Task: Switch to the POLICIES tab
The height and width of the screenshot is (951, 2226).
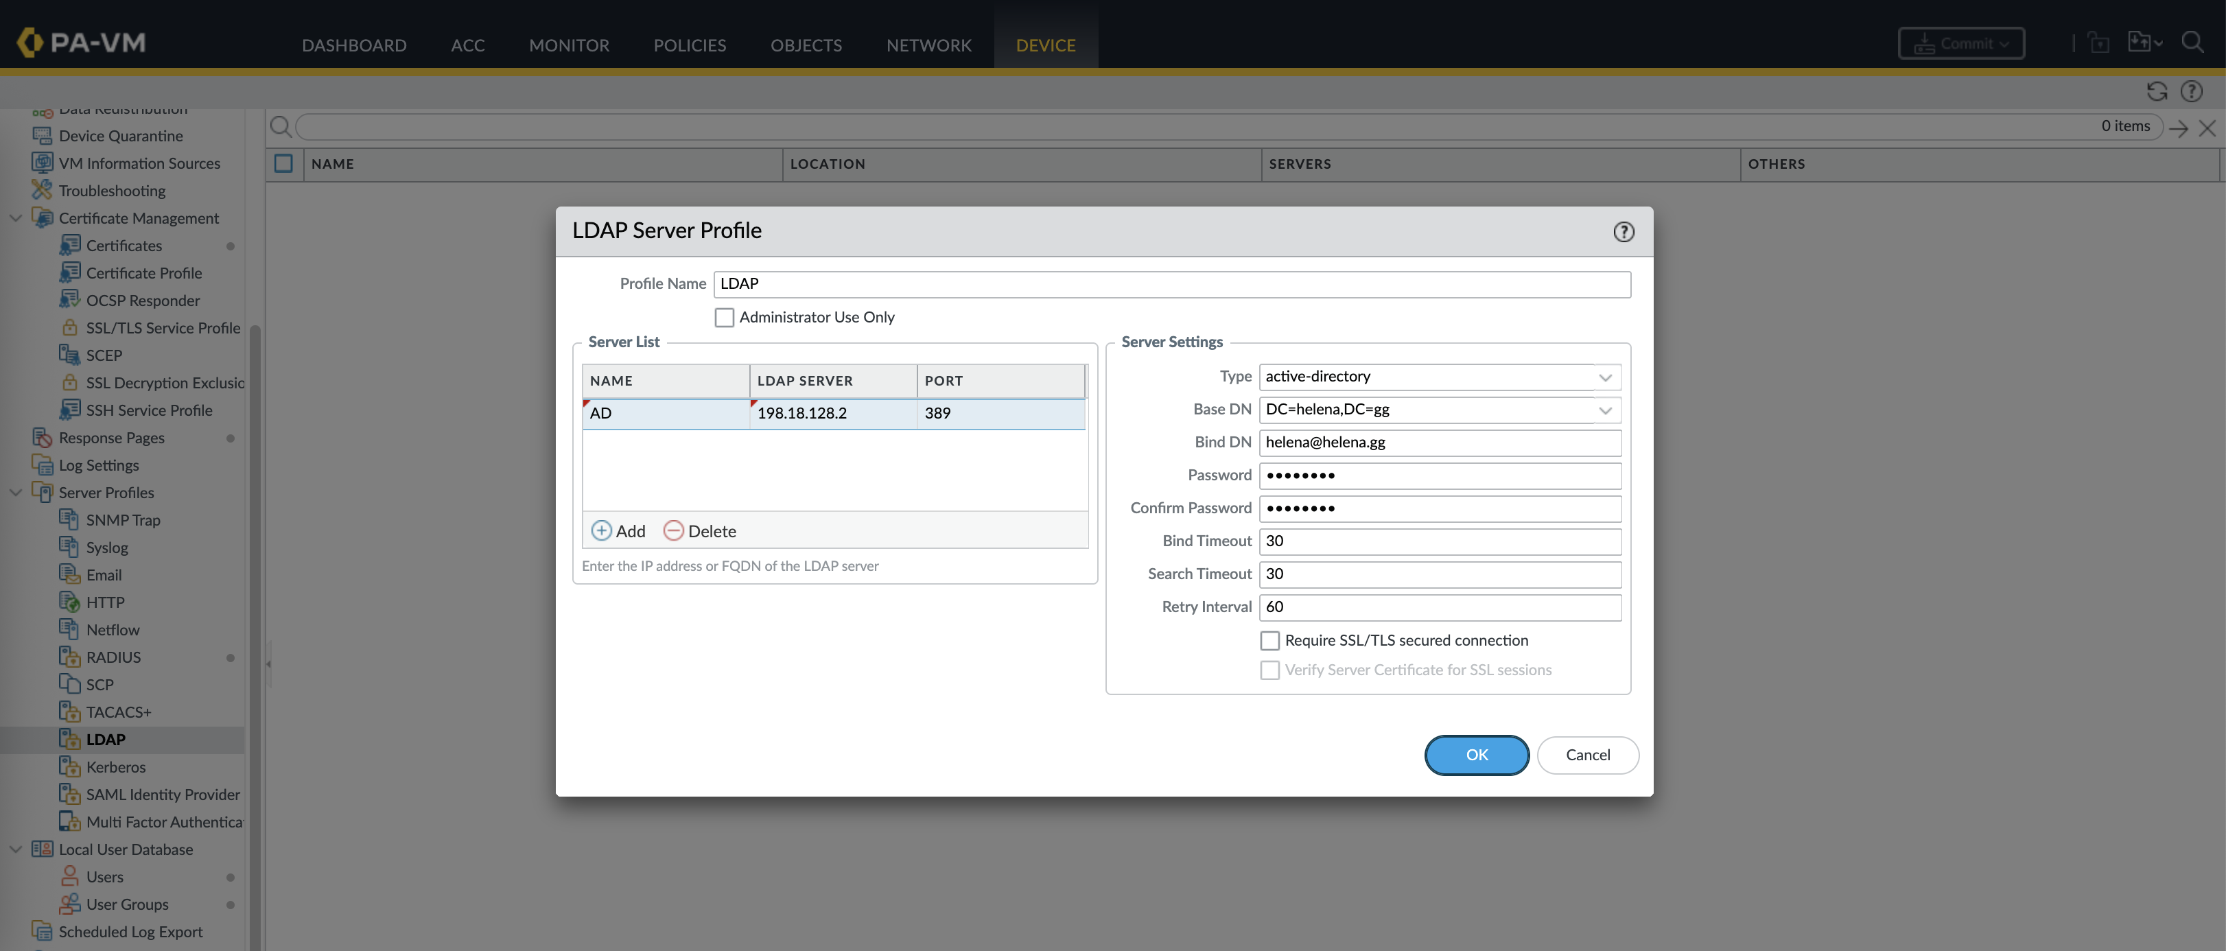Action: [689, 45]
